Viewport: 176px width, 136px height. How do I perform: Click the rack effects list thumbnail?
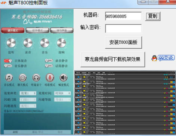125,103
